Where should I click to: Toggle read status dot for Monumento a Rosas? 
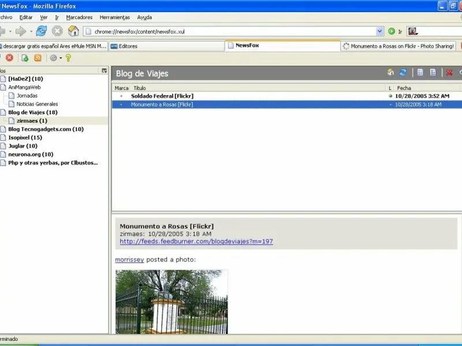pos(390,104)
